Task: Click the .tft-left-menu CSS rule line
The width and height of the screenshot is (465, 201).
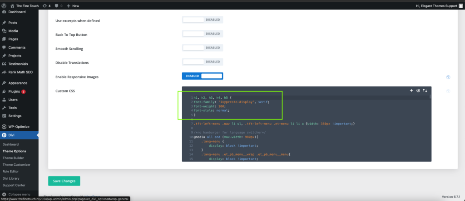Action: (x=274, y=124)
